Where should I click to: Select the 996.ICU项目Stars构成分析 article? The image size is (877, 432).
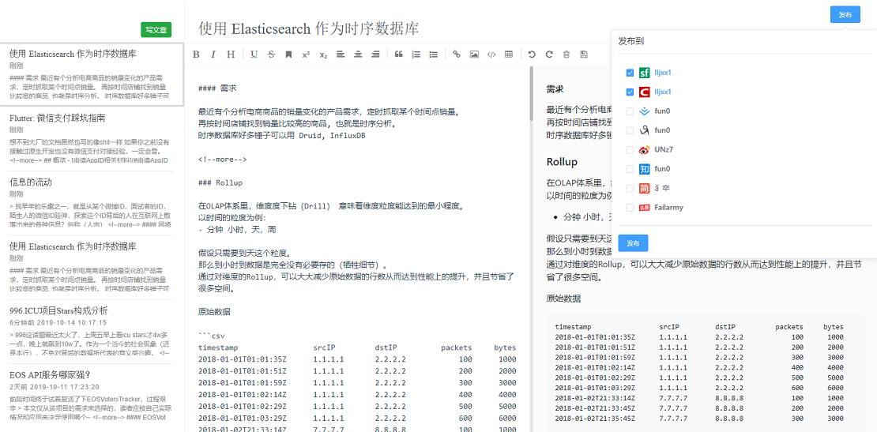click(58, 310)
